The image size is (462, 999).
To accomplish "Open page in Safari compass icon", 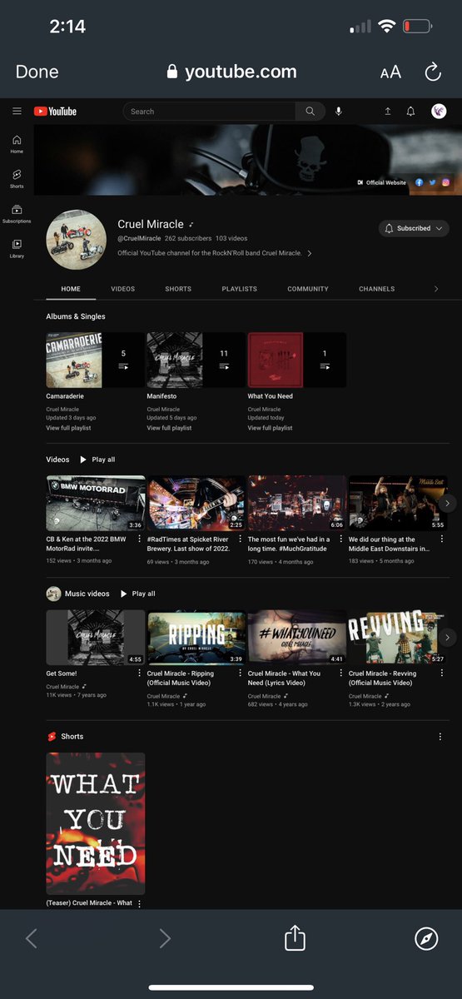I will [x=426, y=939].
